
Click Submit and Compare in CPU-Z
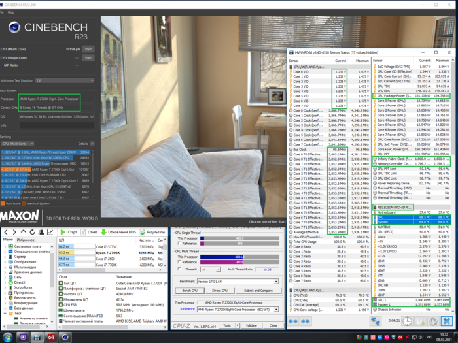[258, 291]
